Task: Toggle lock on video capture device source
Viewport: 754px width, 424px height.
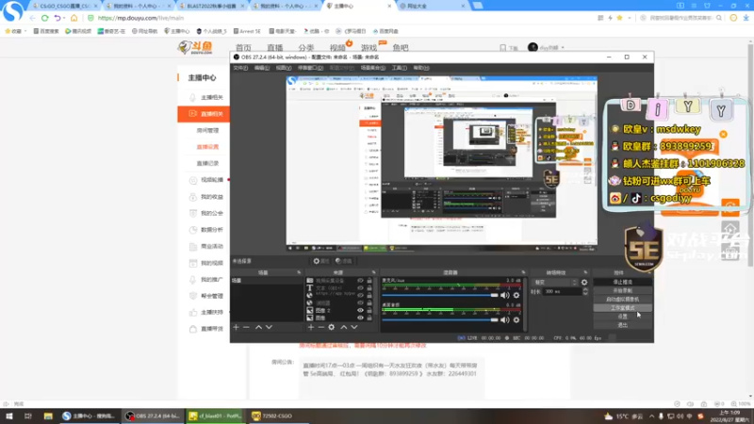Action: pyautogui.click(x=369, y=280)
